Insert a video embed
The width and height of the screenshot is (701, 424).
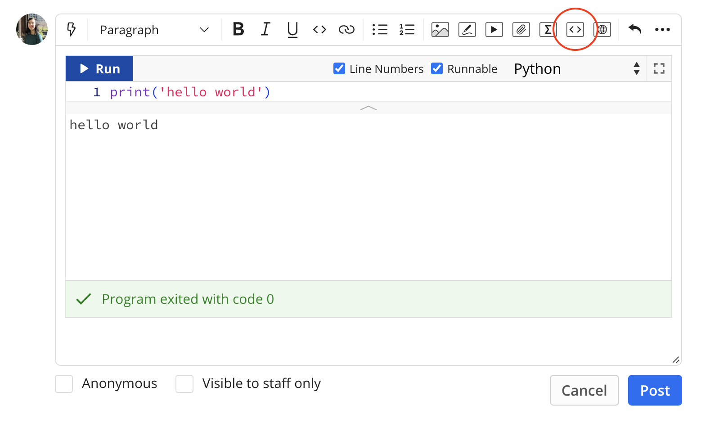(x=494, y=30)
